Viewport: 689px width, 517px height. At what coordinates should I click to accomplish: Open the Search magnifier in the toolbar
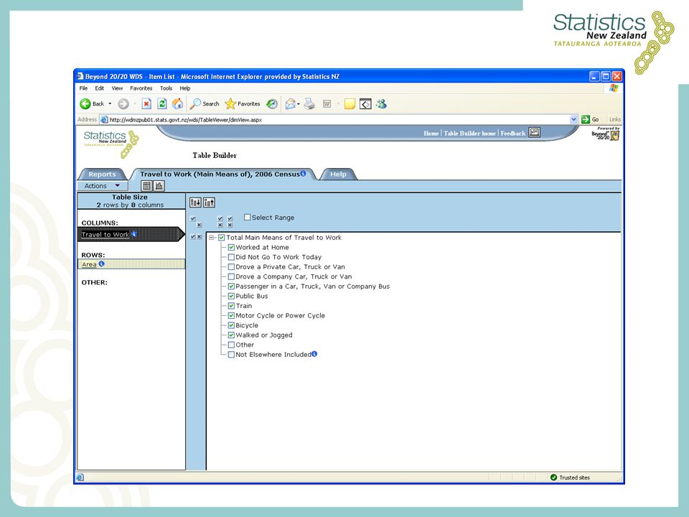pos(195,103)
